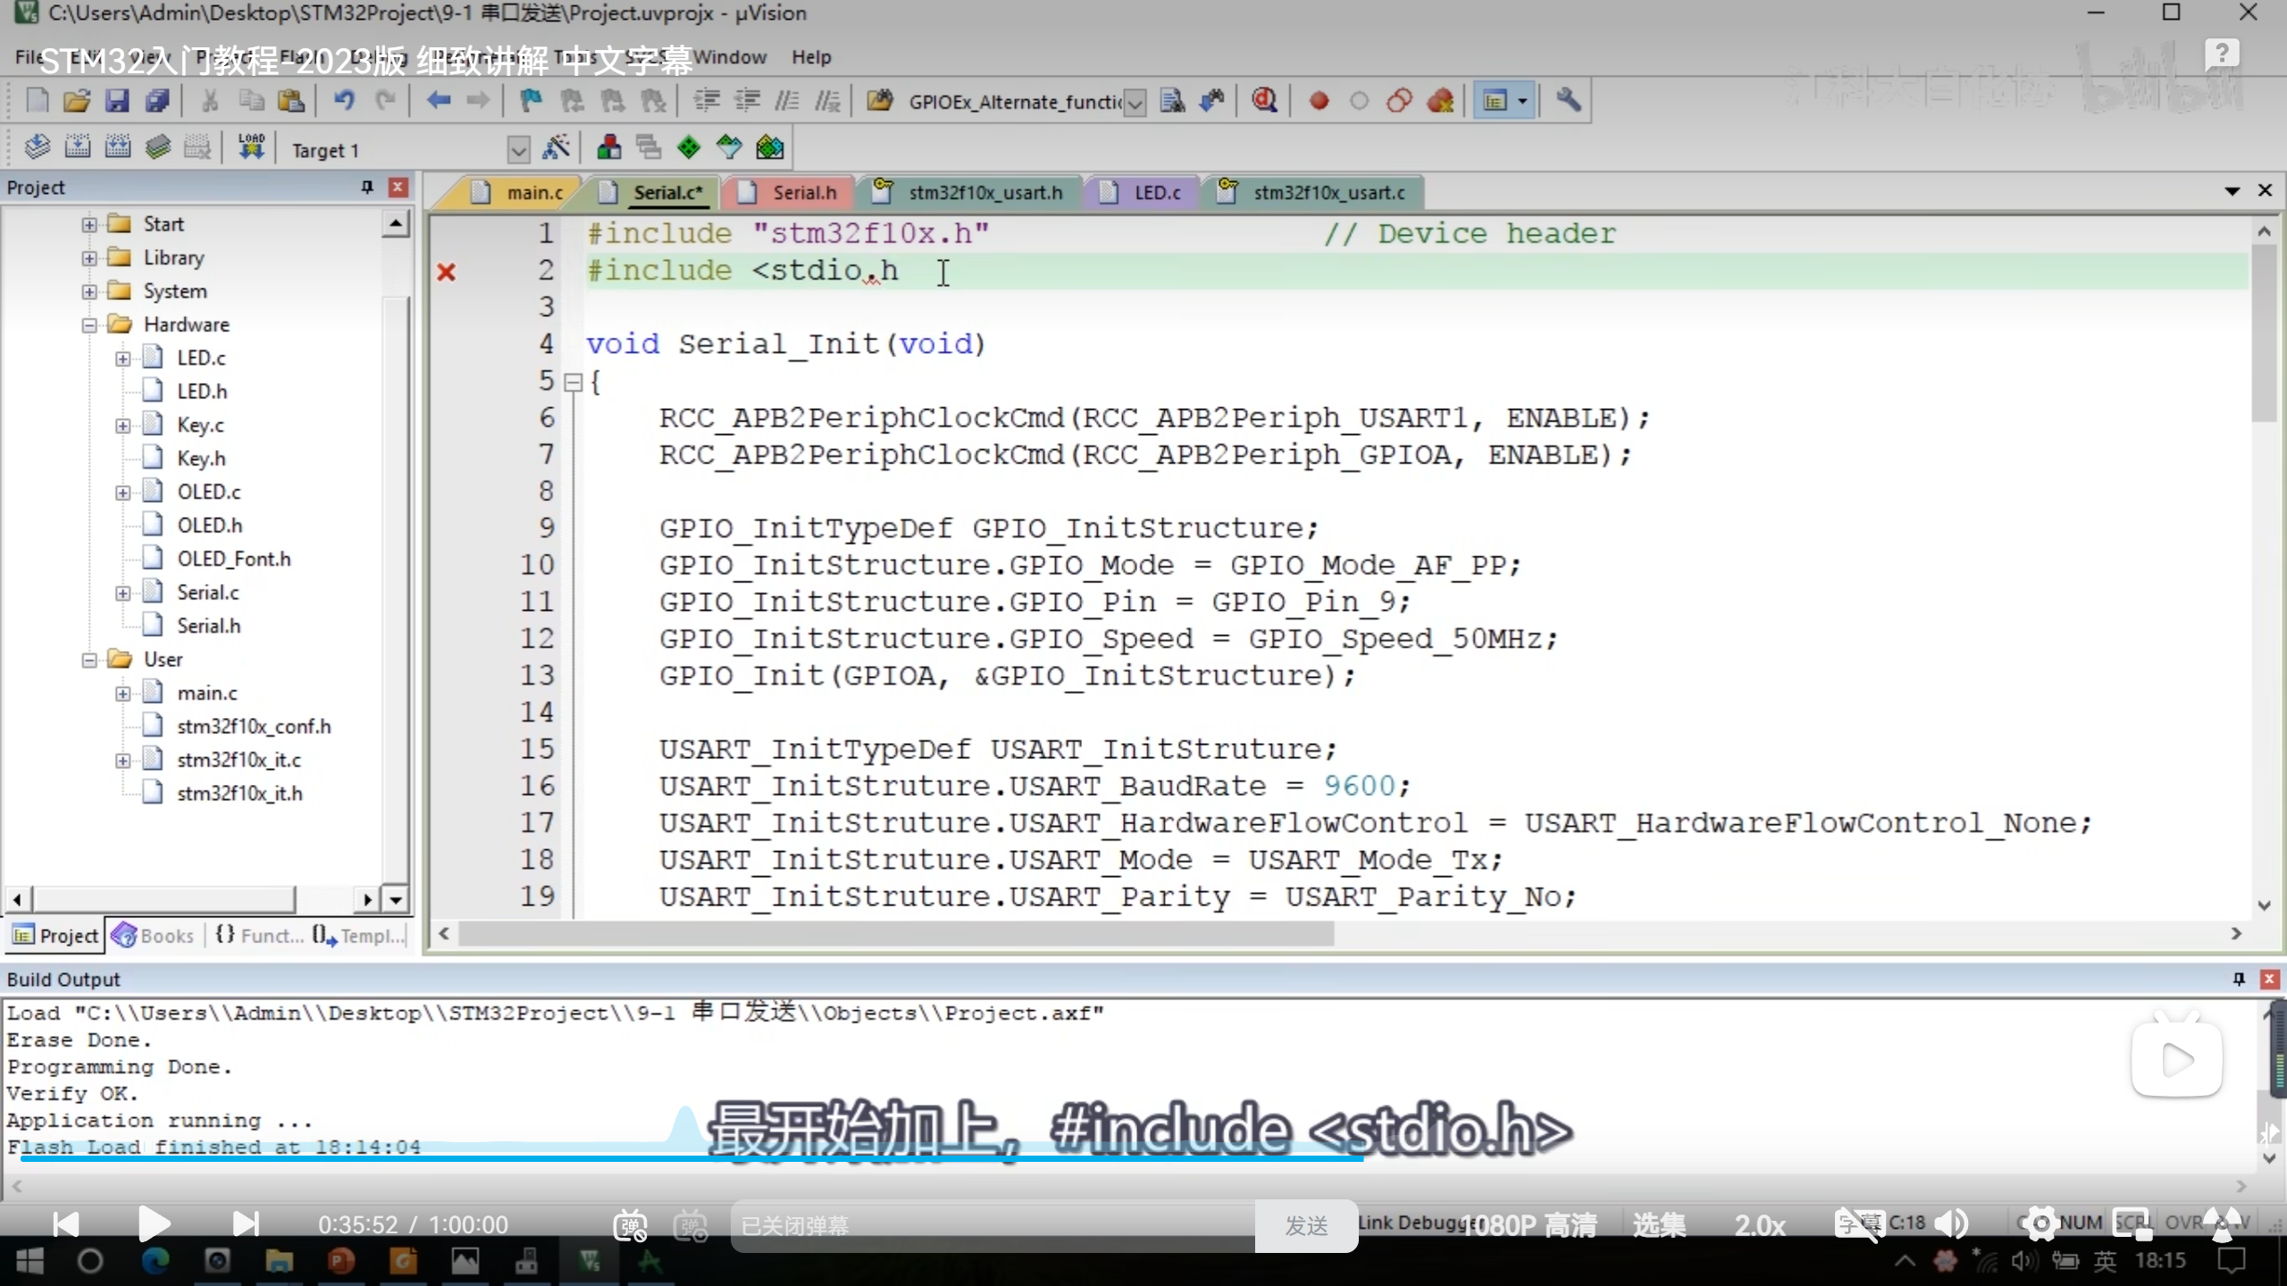Toggle the danmaku switch in player
2287x1286 pixels.
tap(630, 1225)
